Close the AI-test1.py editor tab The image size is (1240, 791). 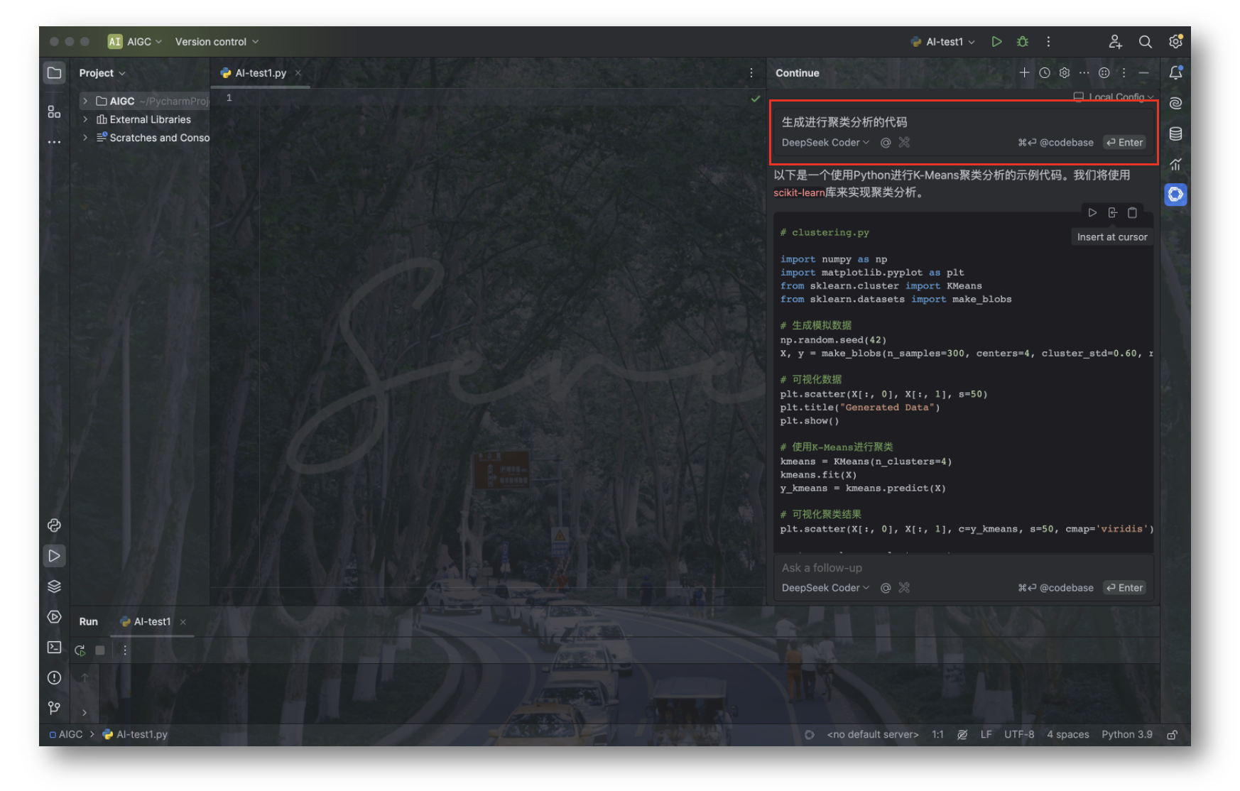coord(298,73)
